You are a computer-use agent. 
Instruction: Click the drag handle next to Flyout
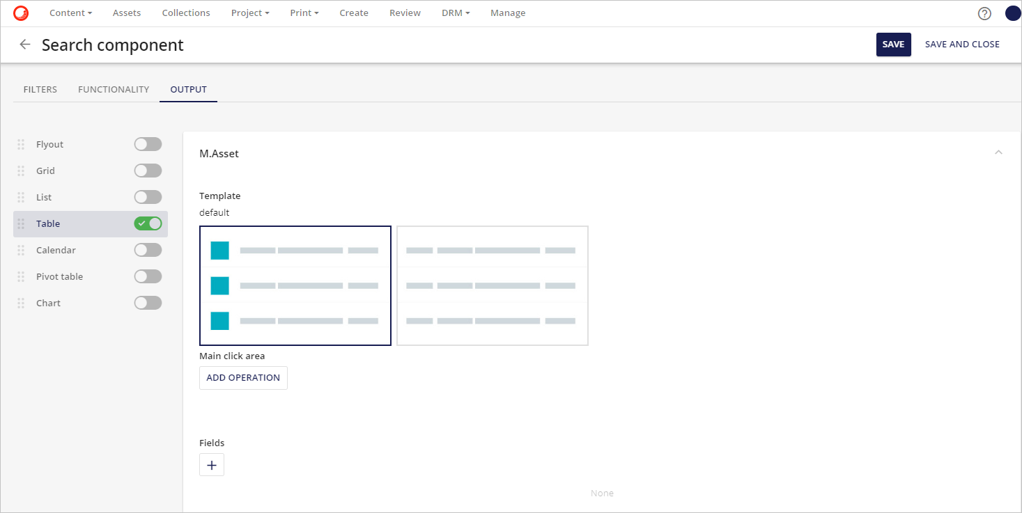[x=21, y=145]
